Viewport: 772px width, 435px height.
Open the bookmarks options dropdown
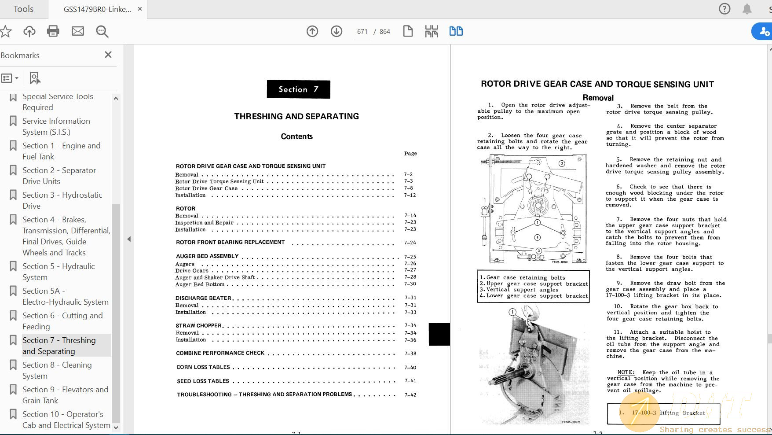pos(11,78)
